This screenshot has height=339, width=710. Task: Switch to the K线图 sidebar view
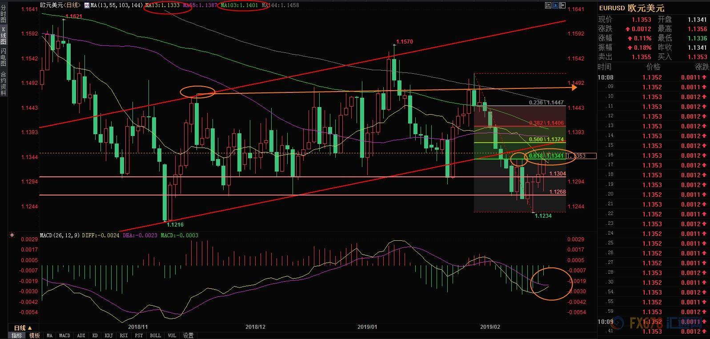pyautogui.click(x=3, y=35)
